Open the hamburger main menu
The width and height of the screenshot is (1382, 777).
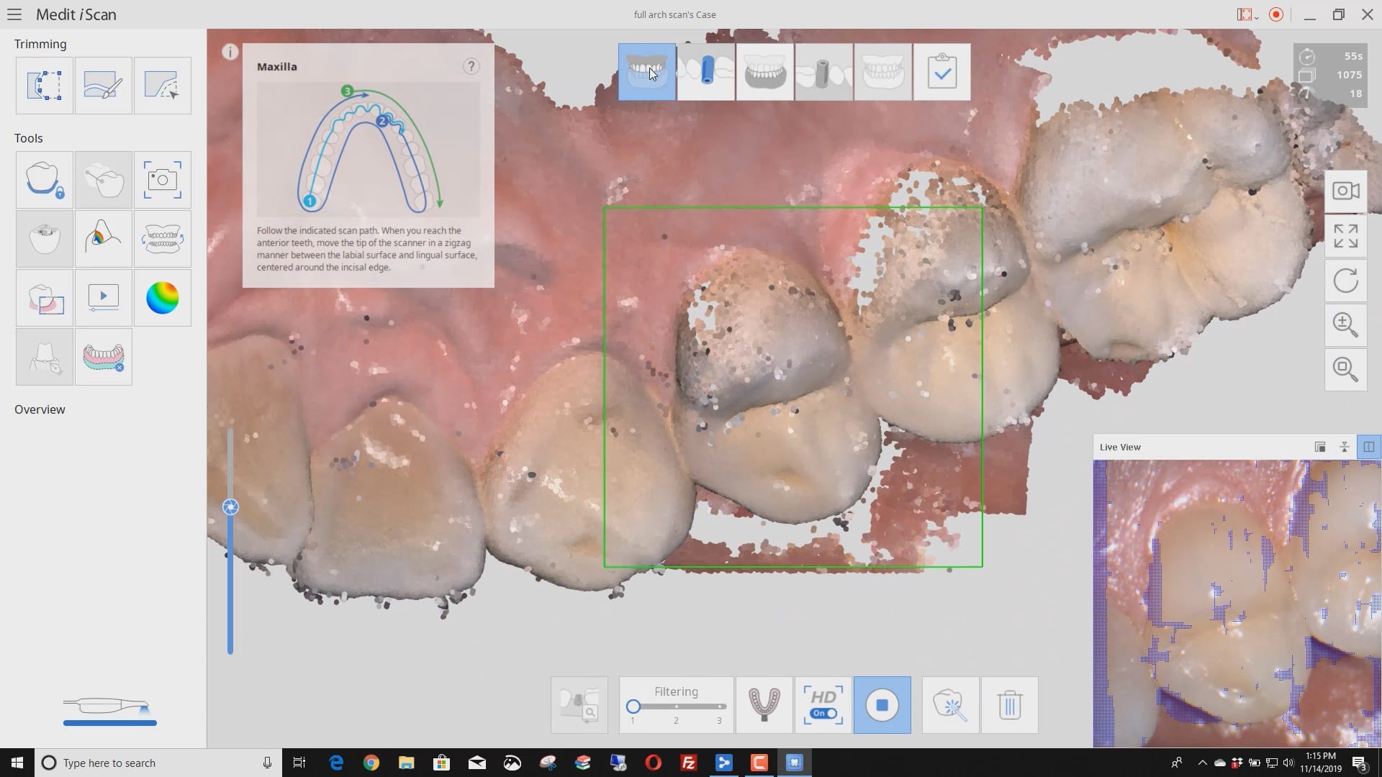pos(14,14)
